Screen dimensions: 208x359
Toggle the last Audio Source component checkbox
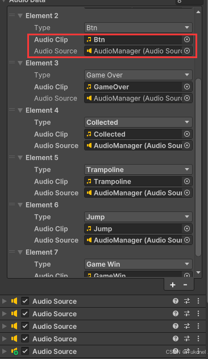click(x=25, y=351)
